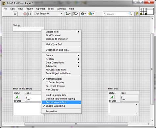
Task: Open Description and Tip...
Action: pos(62,50)
